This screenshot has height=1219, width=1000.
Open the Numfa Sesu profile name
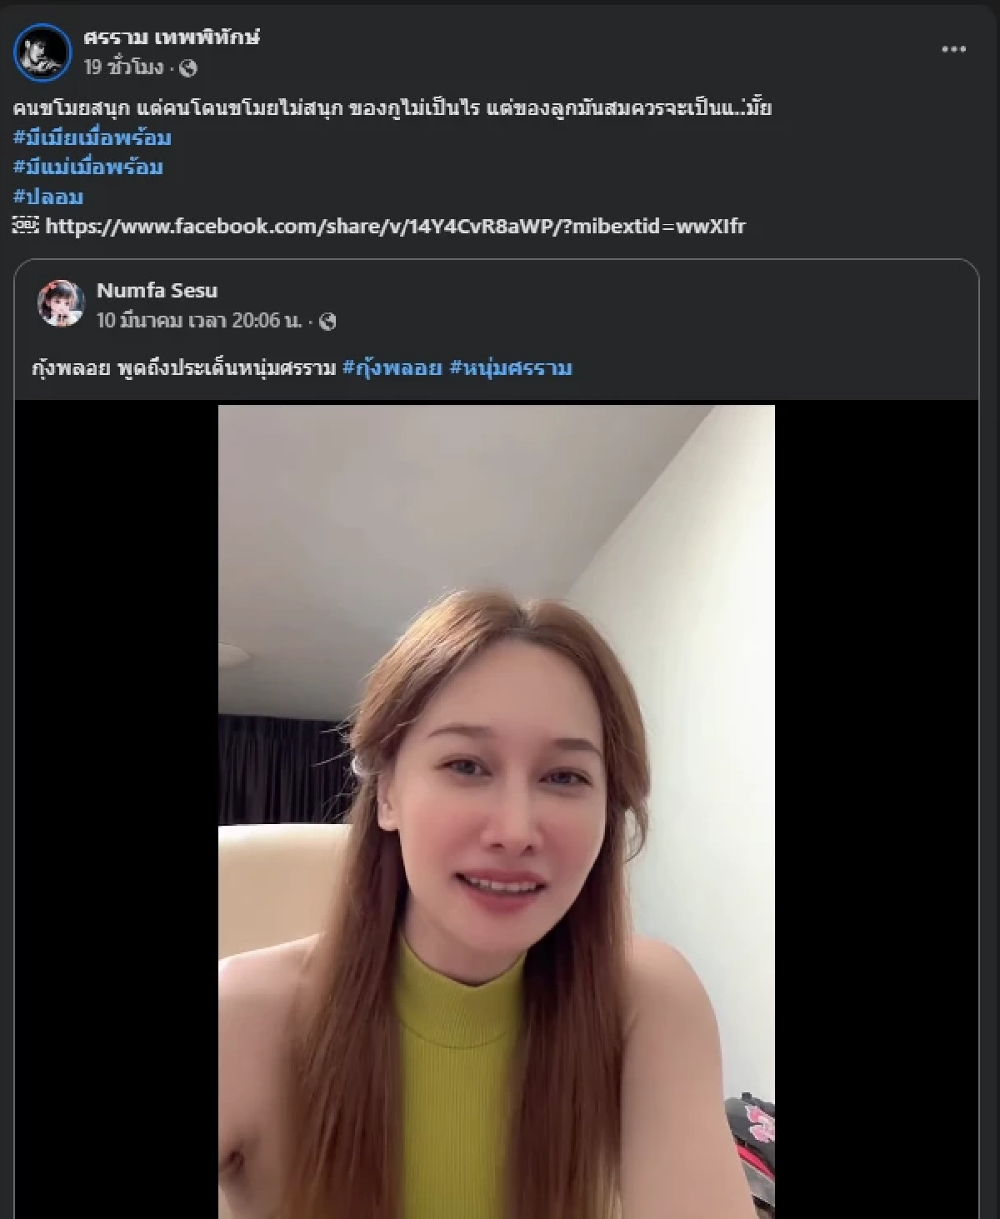point(157,290)
